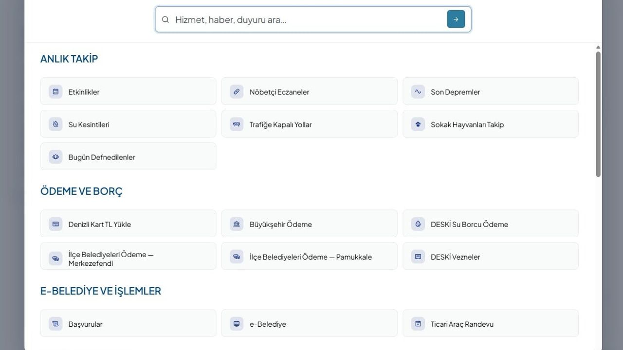Click the Başvurular document icon
This screenshot has width=623, height=350.
55,323
